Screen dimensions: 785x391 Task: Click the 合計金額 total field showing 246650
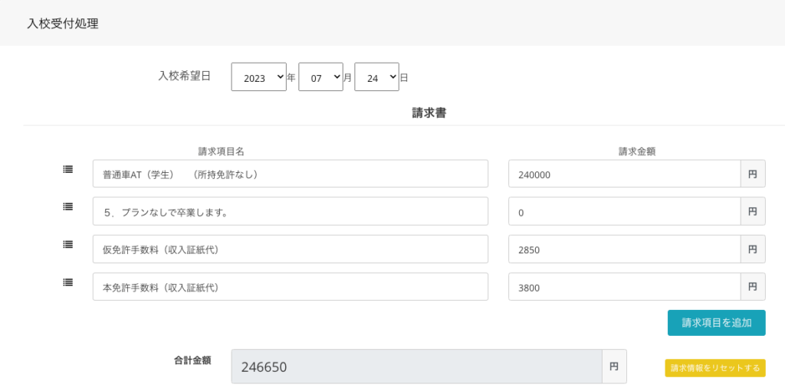(416, 367)
